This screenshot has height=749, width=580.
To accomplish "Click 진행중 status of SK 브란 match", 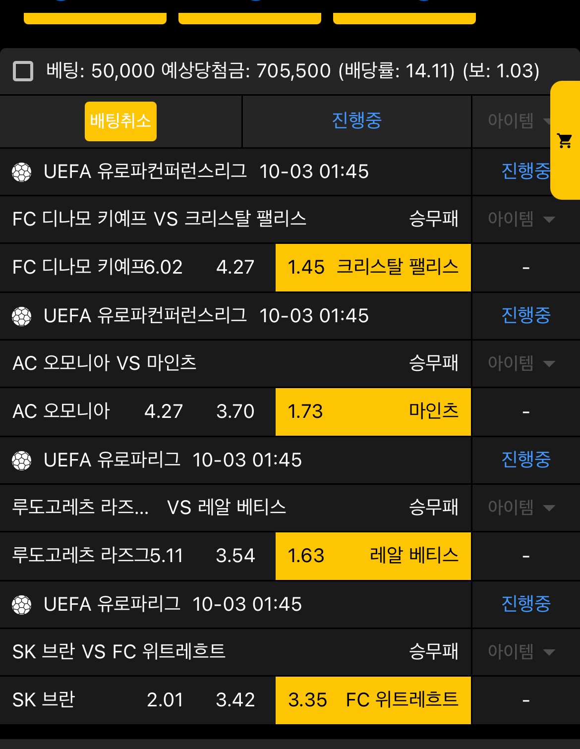I will pyautogui.click(x=525, y=604).
